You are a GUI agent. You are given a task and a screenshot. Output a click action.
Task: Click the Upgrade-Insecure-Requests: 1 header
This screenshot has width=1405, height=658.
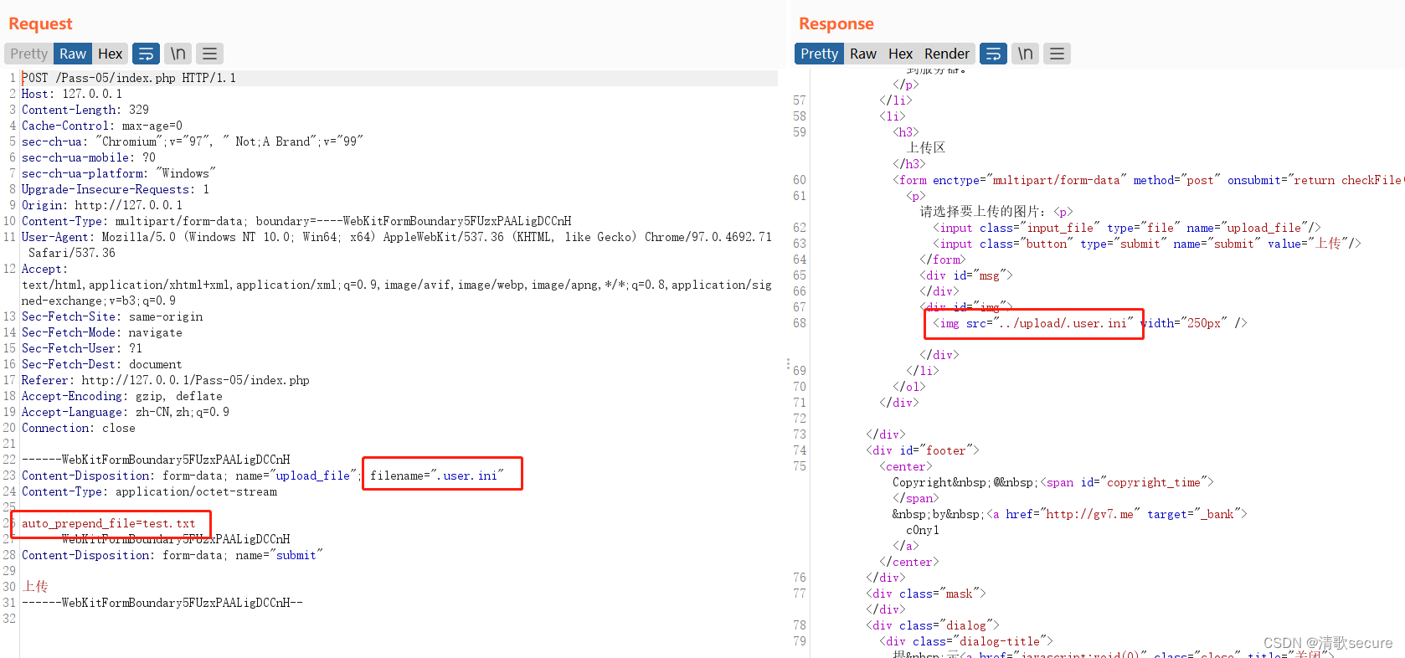click(116, 189)
